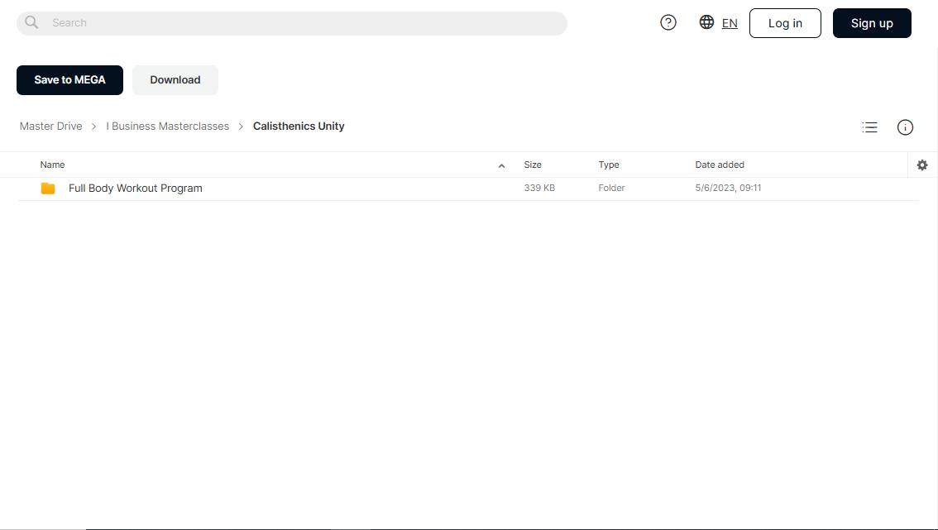This screenshot has width=938, height=530.
Task: Go to I Business Masterclasses breadcrumb
Action: pos(167,127)
